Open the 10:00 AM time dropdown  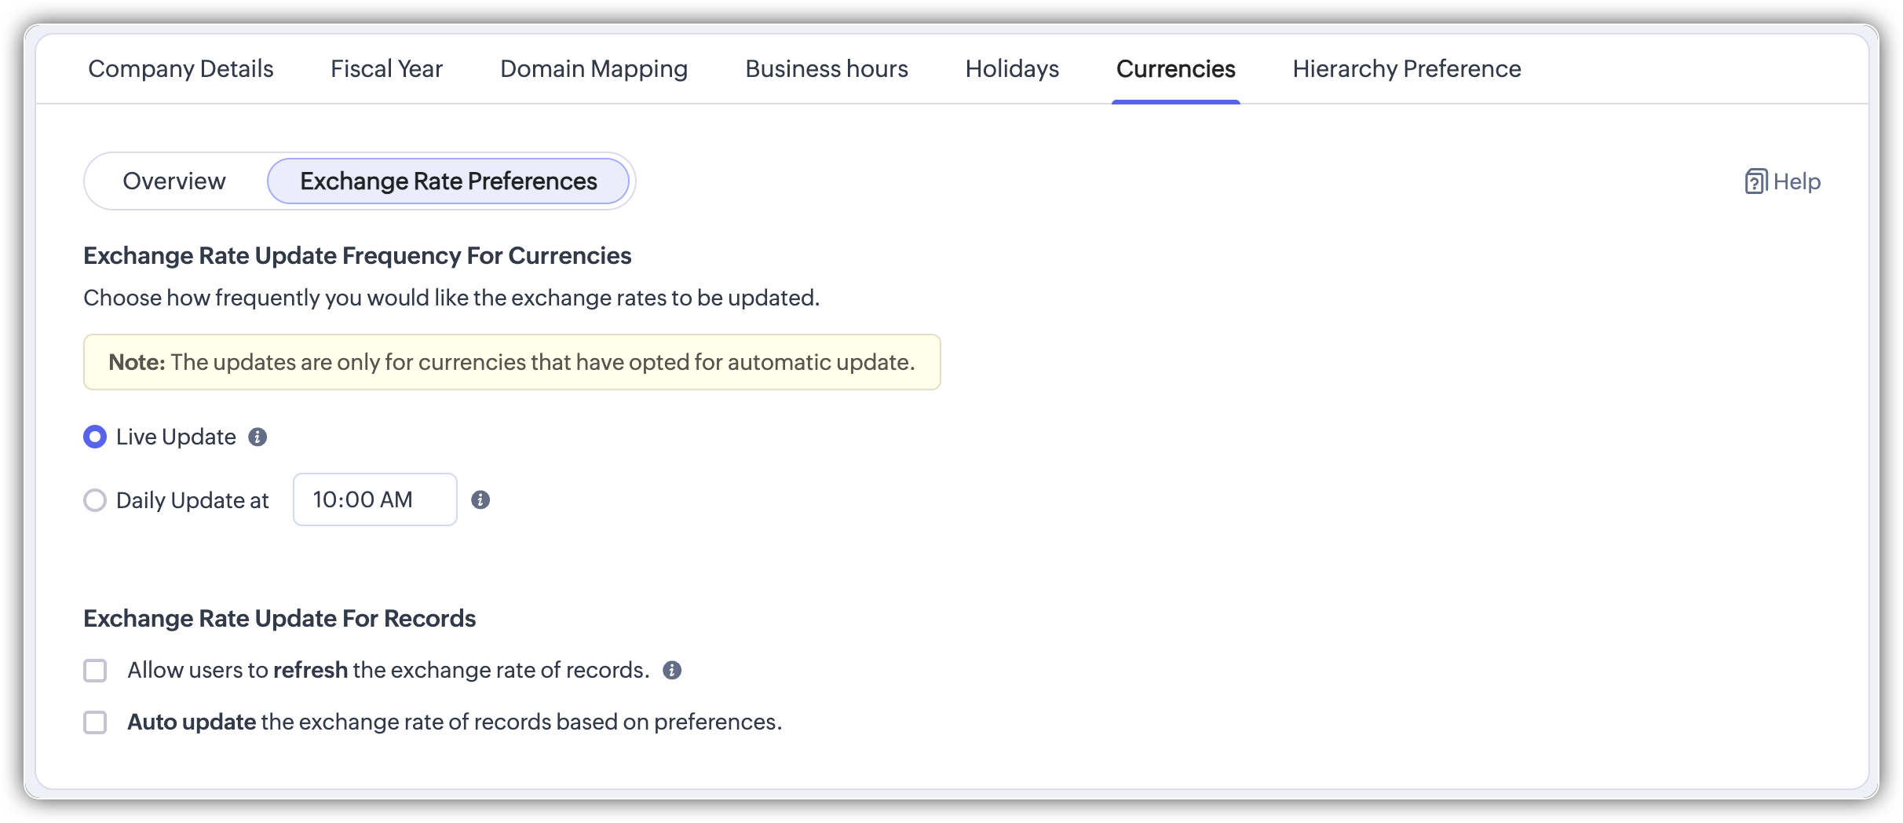click(374, 499)
